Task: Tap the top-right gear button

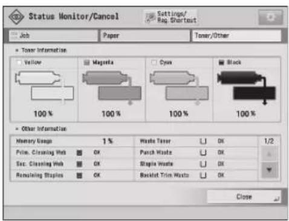Action: click(x=270, y=18)
